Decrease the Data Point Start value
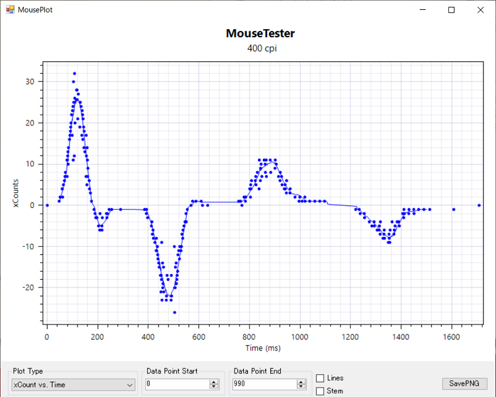 tap(214, 386)
